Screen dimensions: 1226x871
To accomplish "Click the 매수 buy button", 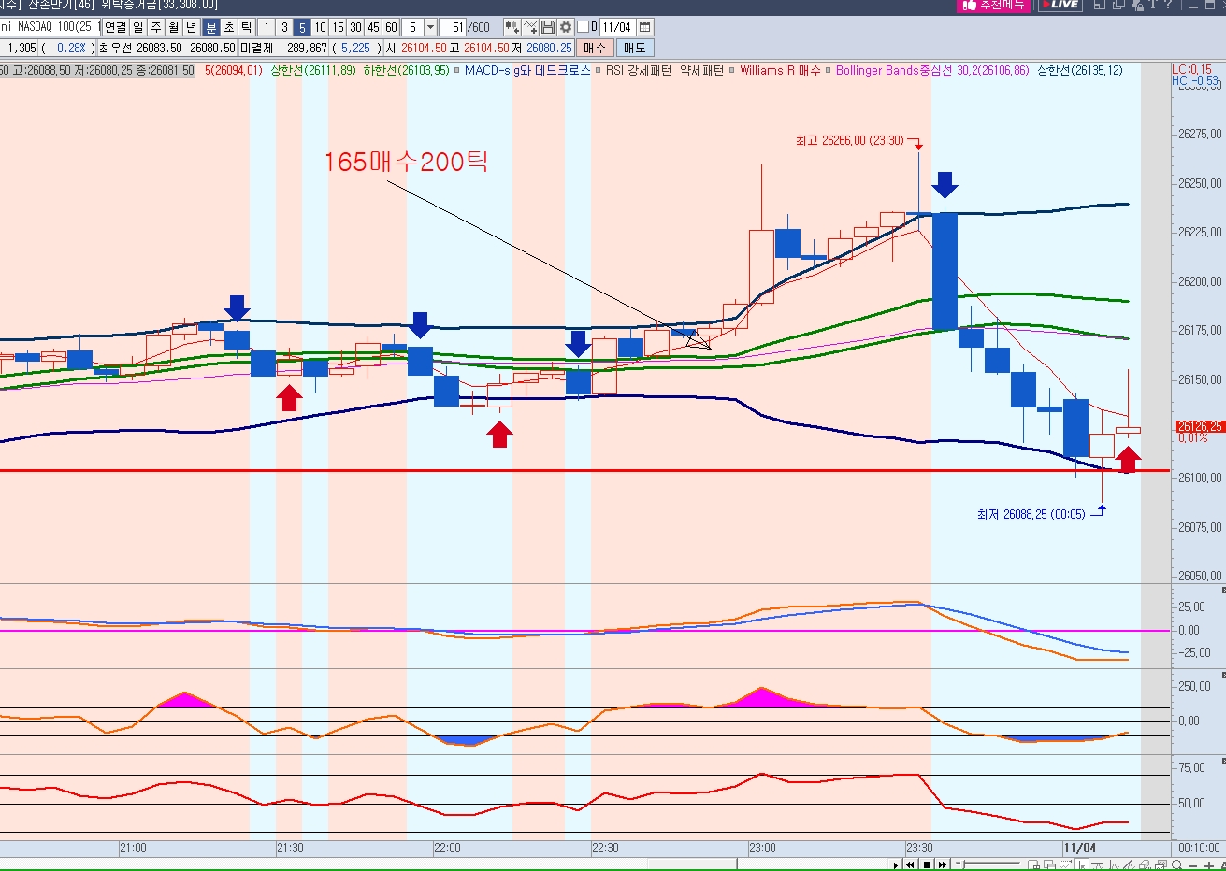I will [595, 48].
